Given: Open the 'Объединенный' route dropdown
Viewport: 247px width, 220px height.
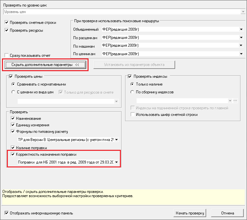Looking at the screenshot, I should pyautogui.click(x=241, y=29).
